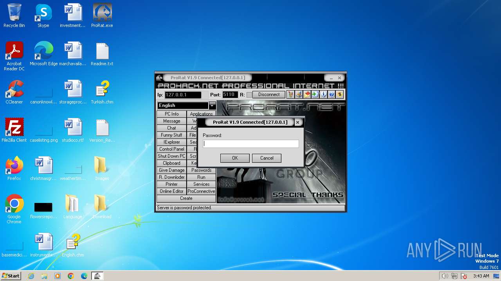The height and width of the screenshot is (281, 501).
Task: Select the FileZilla Client desktop shortcut
Action: 14,130
